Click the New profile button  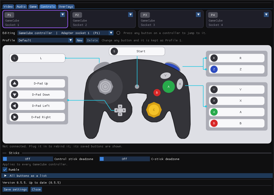pos(80,40)
